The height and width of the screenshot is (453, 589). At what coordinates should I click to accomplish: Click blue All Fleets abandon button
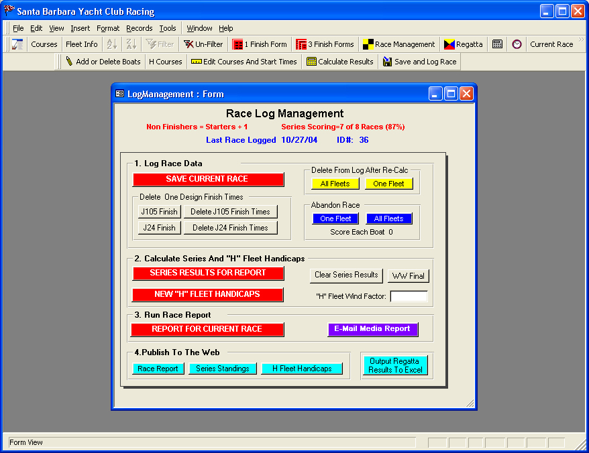pos(389,218)
